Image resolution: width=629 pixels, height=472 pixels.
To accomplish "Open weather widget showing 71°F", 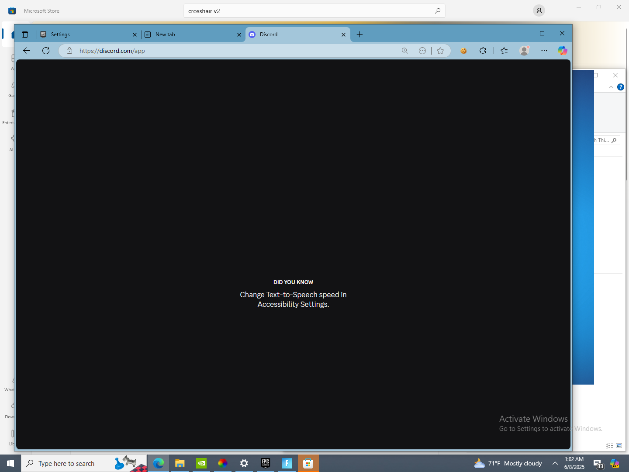I will (x=508, y=463).
